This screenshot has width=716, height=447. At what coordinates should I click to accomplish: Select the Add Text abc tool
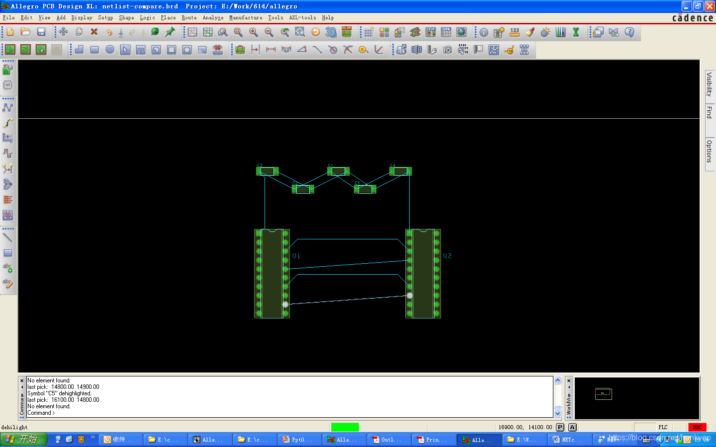(x=8, y=268)
